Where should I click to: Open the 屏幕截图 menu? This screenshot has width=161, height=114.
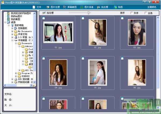[x=72, y=7]
